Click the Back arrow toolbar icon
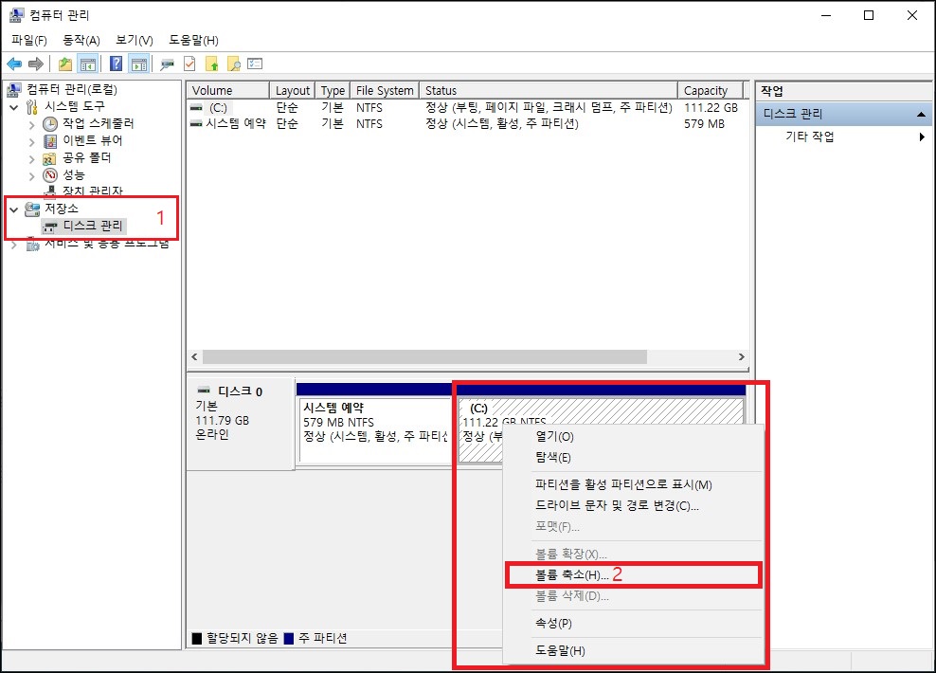 point(14,64)
